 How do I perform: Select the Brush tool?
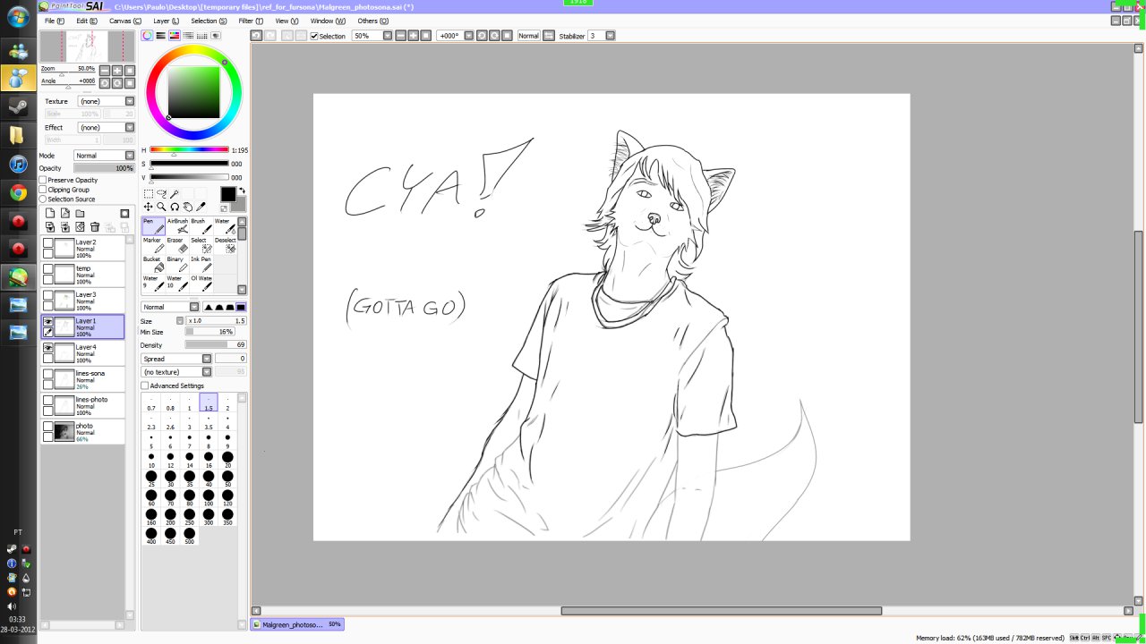pyautogui.click(x=201, y=225)
